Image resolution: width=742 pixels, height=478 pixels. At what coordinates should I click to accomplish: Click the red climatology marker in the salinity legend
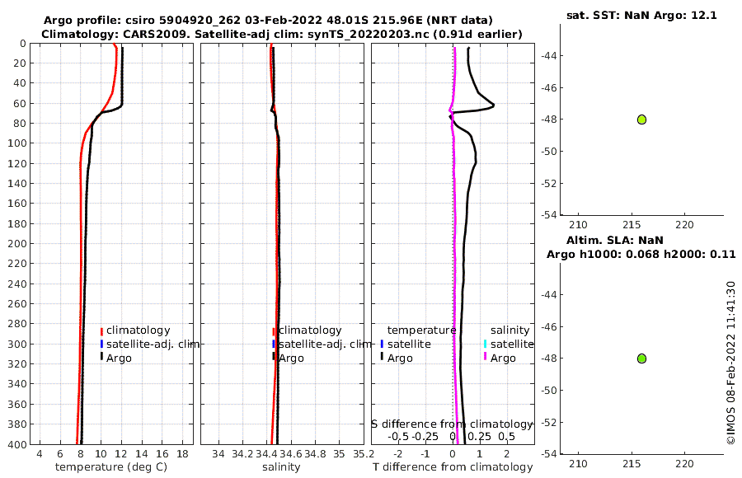(x=274, y=330)
